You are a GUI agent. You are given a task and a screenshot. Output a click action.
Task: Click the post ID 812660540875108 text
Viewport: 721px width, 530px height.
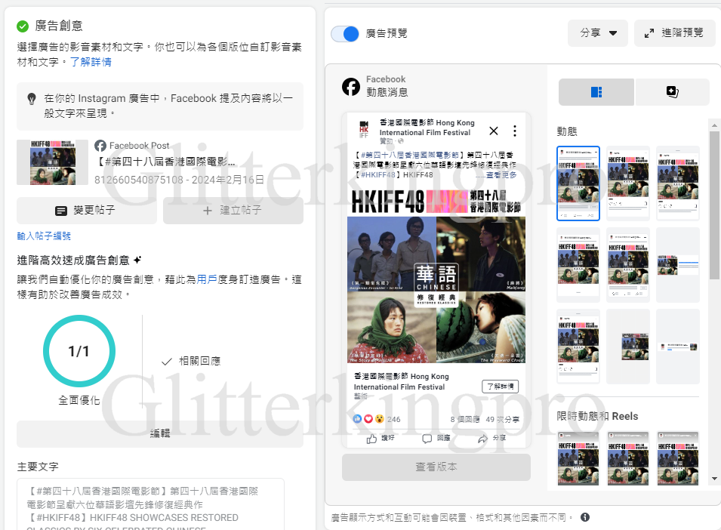(x=139, y=180)
